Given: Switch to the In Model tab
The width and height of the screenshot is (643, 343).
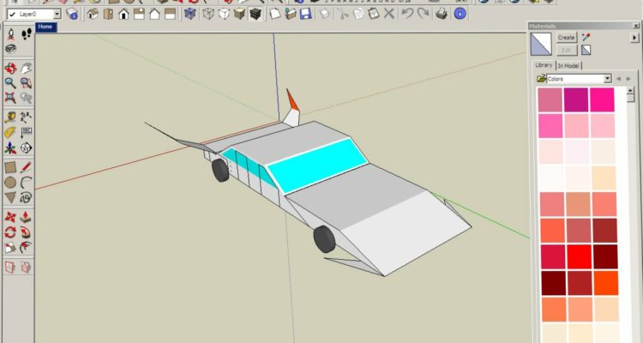Looking at the screenshot, I should pos(568,65).
